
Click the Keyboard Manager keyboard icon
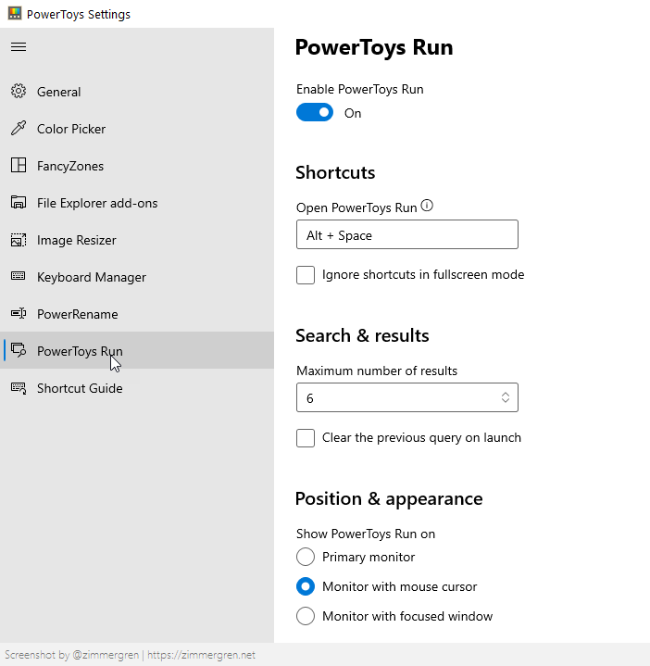pyautogui.click(x=19, y=276)
